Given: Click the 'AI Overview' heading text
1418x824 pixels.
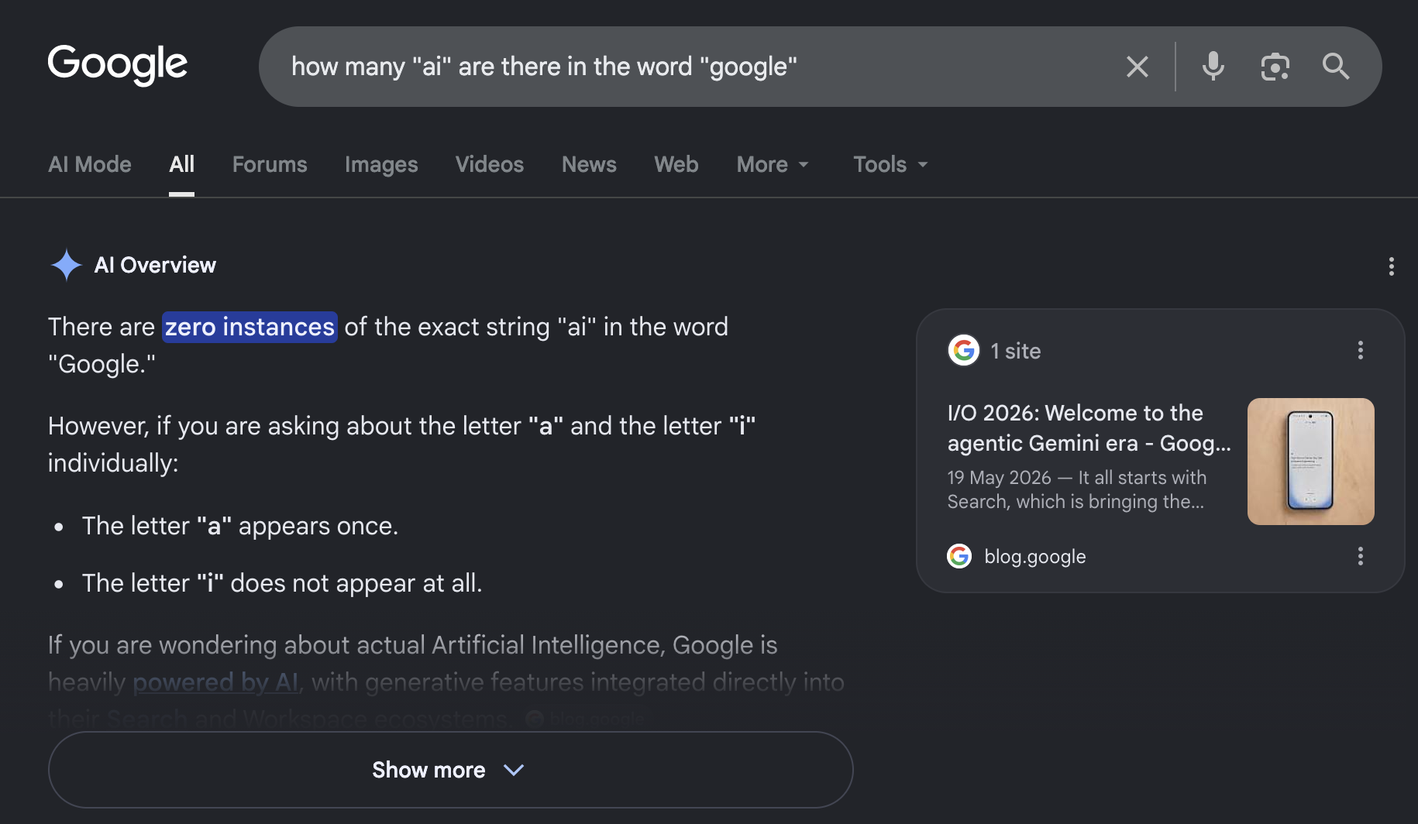Looking at the screenshot, I should [155, 265].
